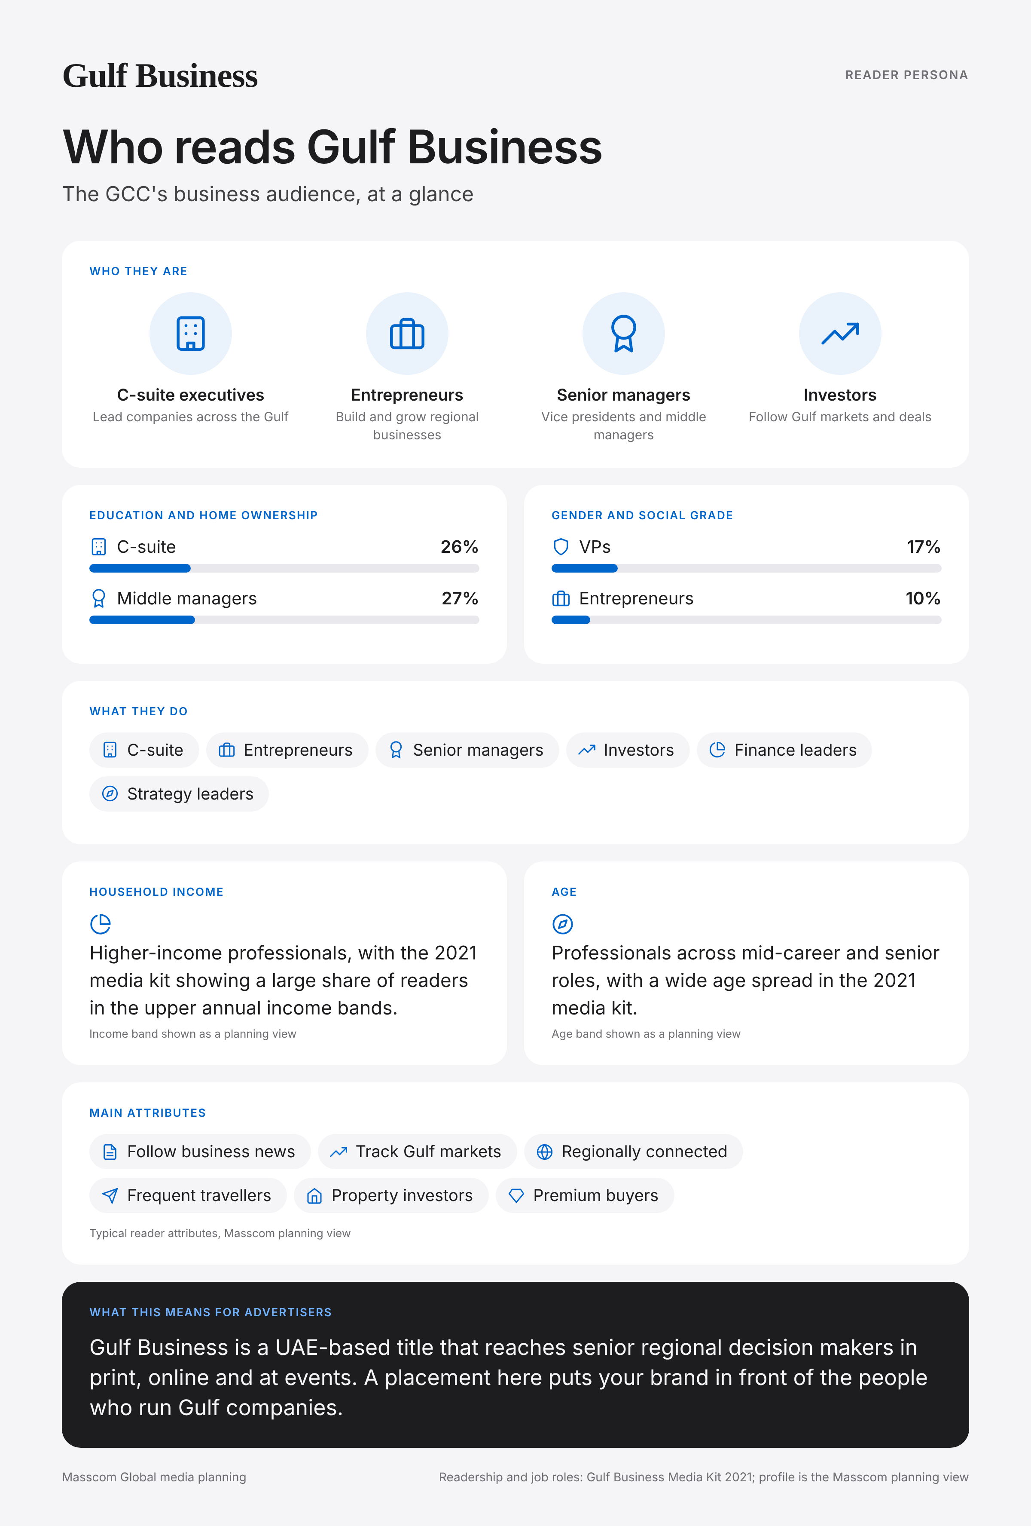
Task: Click the shield icon beside VPs
Action: coord(561,546)
